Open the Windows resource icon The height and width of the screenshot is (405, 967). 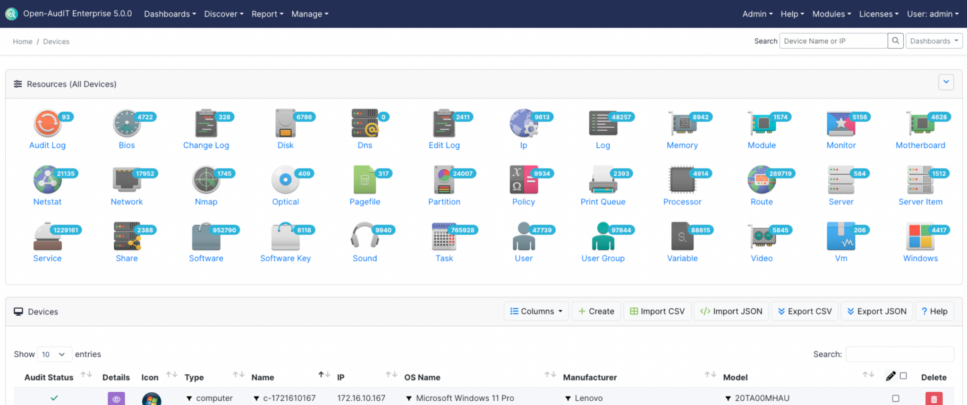tap(920, 236)
